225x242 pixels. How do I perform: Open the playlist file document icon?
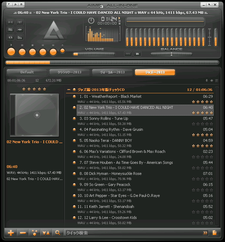[215, 233]
